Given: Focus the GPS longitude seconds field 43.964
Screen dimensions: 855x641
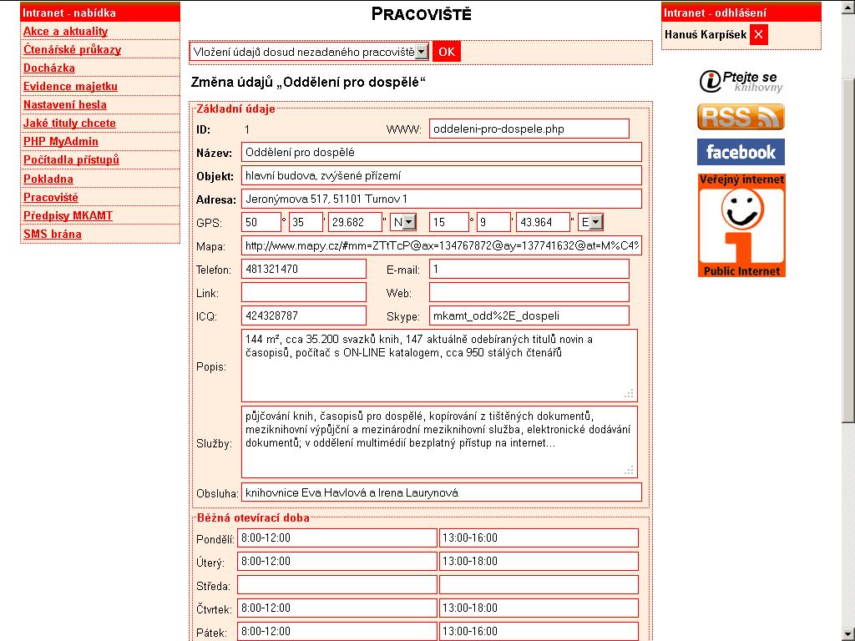Looking at the screenshot, I should pos(543,222).
